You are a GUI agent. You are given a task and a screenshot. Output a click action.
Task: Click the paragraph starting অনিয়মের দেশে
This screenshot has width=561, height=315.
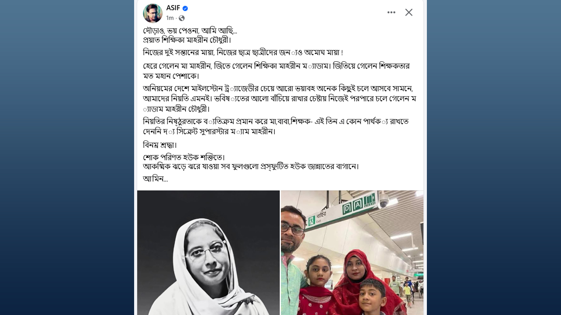[279, 98]
